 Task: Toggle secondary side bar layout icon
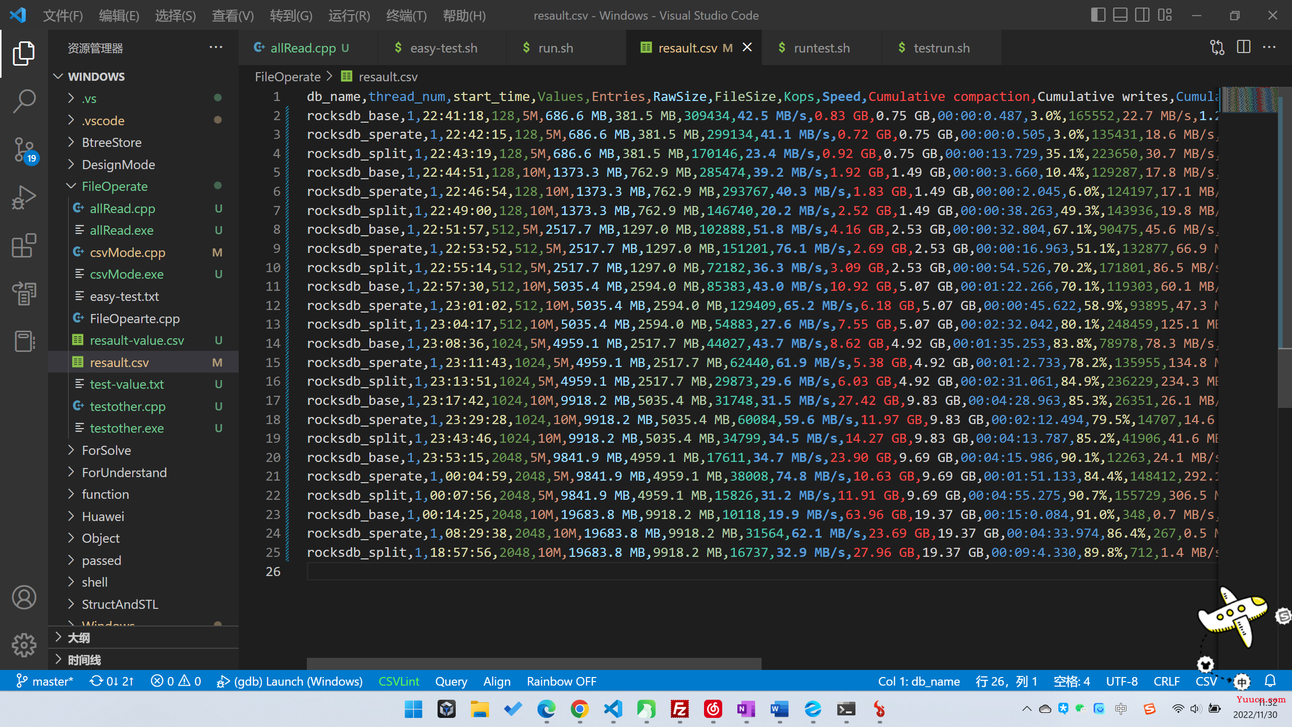[x=1143, y=15]
